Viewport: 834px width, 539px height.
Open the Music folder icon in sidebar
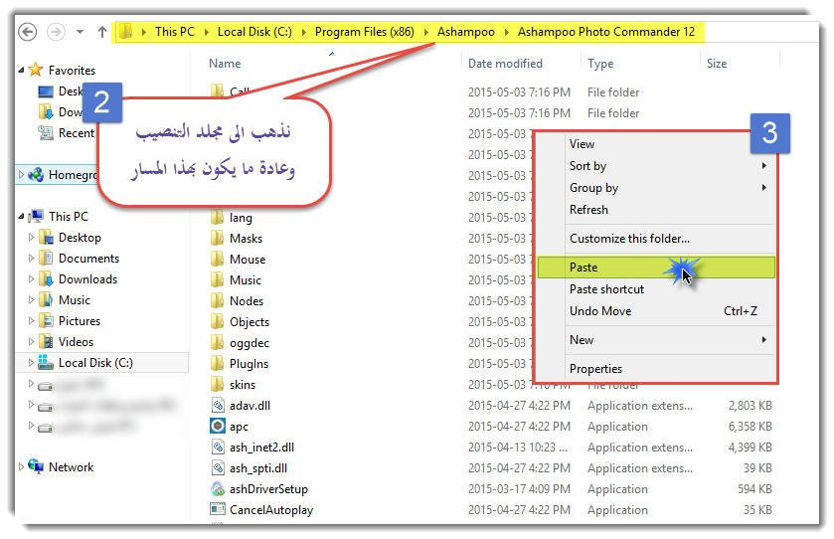click(x=47, y=299)
